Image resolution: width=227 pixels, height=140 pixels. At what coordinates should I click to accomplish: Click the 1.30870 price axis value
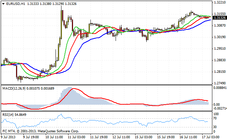click(220, 26)
